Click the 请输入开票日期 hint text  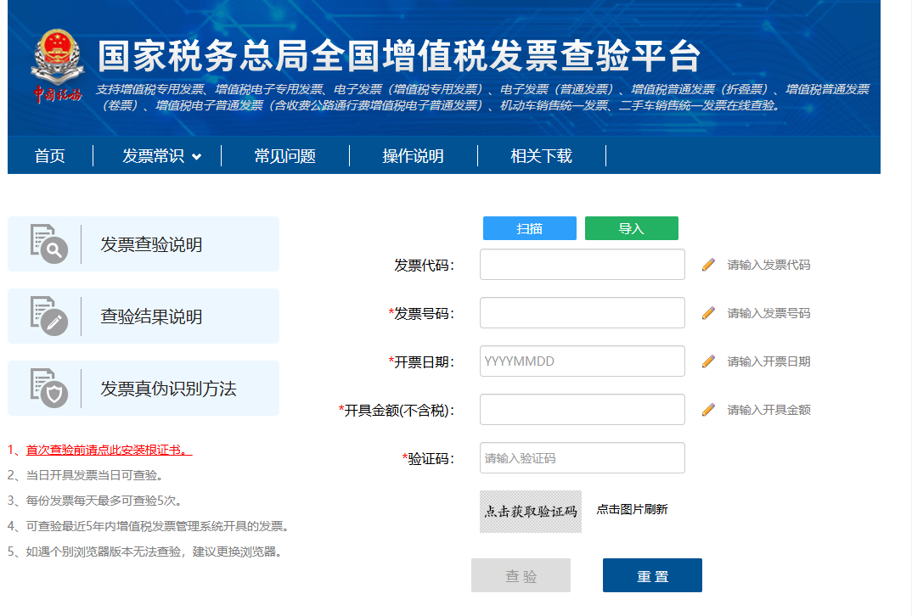click(769, 361)
